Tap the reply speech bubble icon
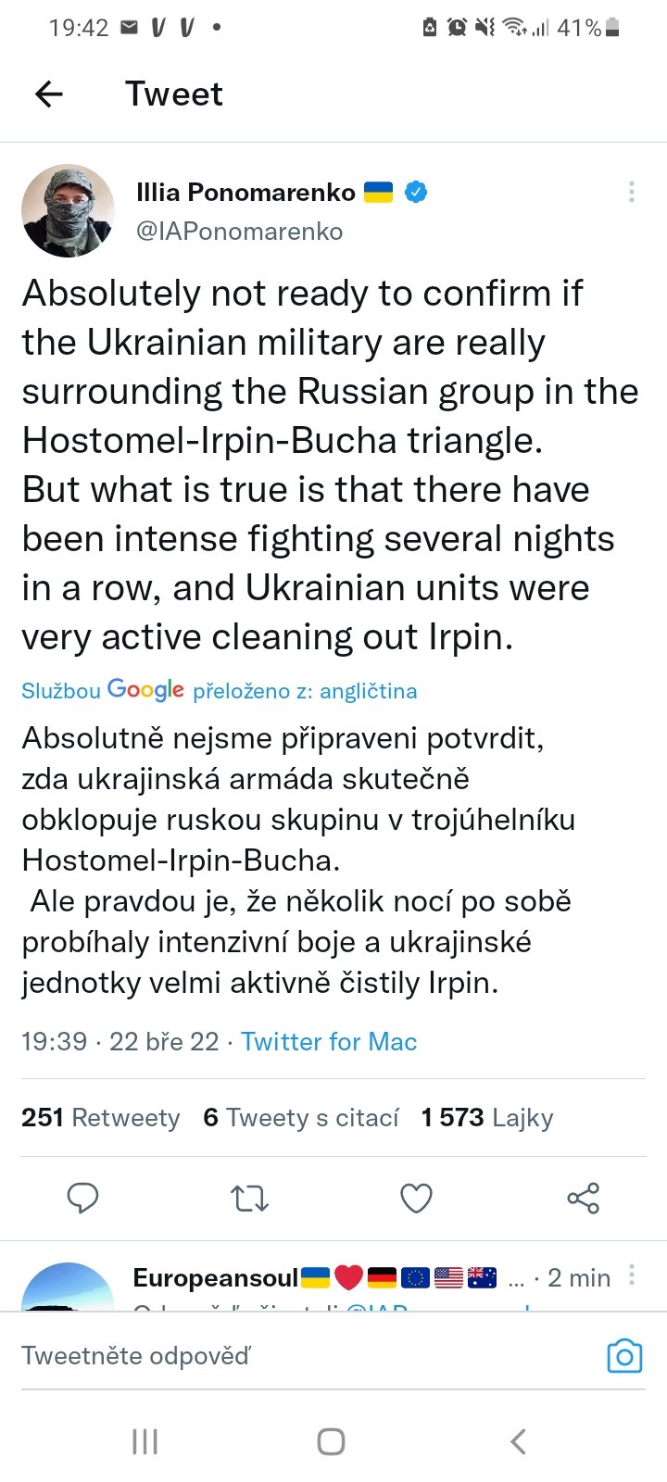Viewport: 667px width, 1482px height. point(83,1198)
